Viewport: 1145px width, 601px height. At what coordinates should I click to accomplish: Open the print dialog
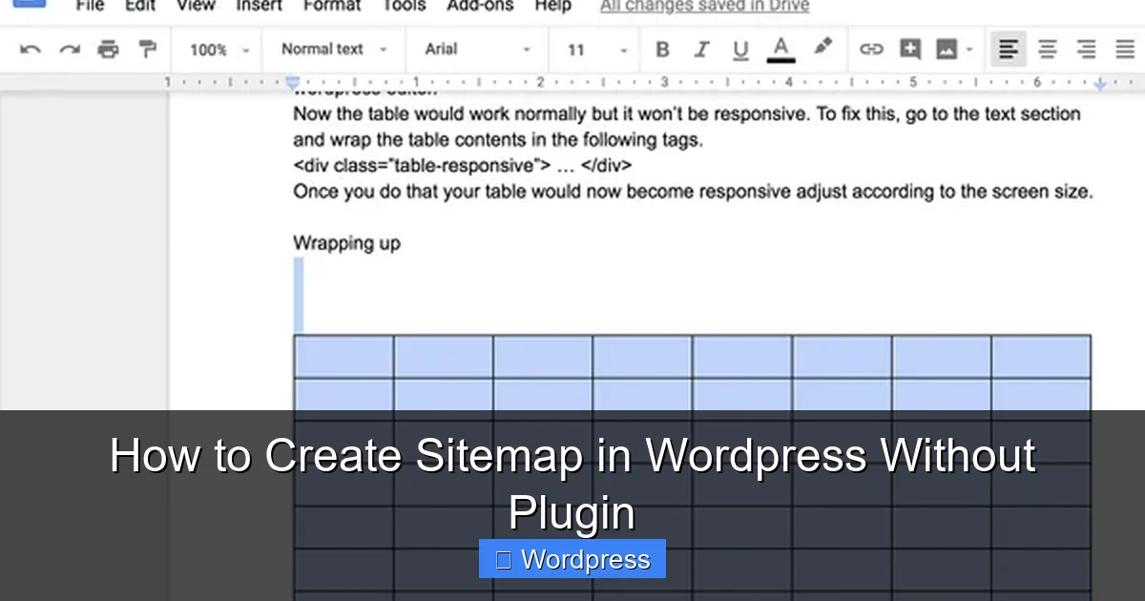(108, 49)
